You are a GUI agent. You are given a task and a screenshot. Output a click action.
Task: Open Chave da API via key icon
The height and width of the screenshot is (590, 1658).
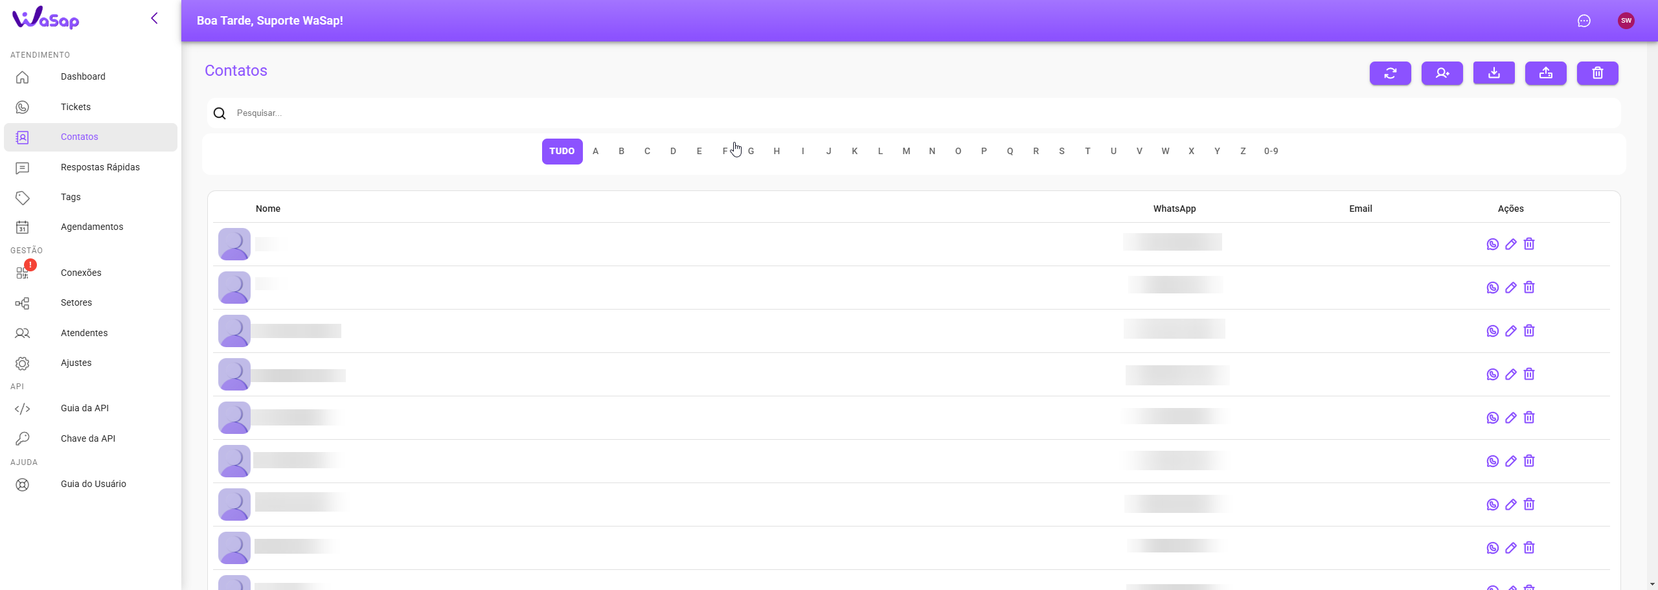click(23, 439)
